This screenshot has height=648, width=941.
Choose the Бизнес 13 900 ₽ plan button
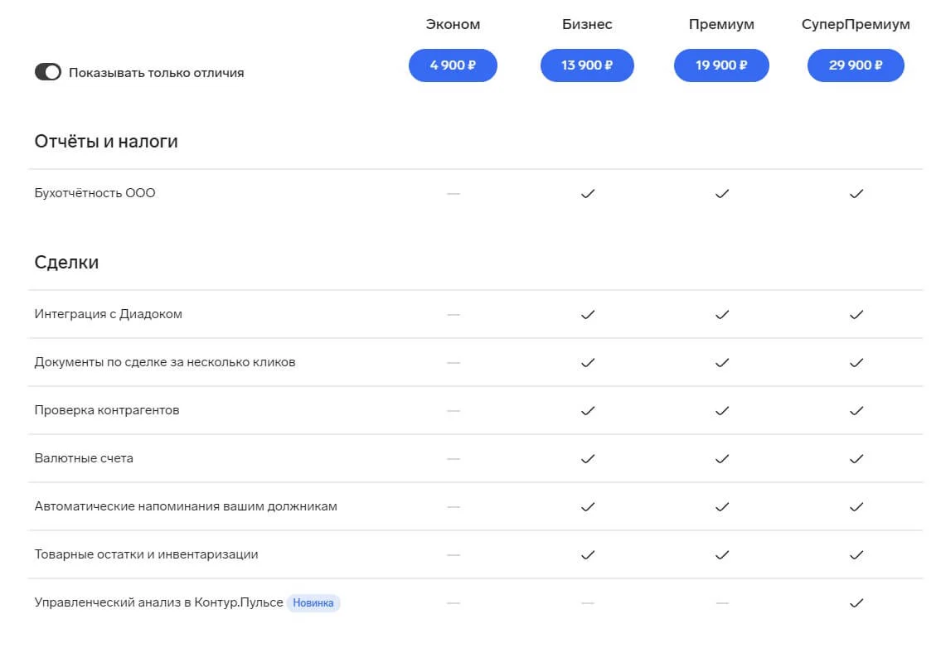pos(587,65)
